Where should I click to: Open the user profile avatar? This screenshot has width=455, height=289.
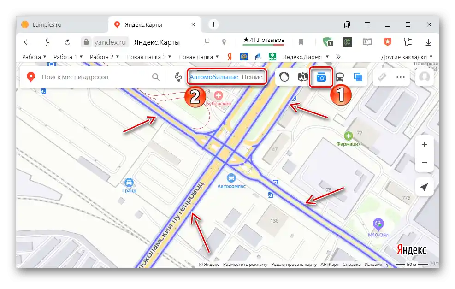coord(425,77)
